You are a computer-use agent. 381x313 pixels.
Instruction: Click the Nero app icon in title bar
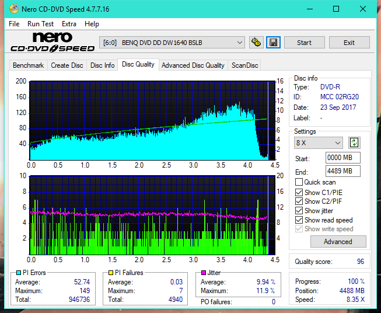14,9
